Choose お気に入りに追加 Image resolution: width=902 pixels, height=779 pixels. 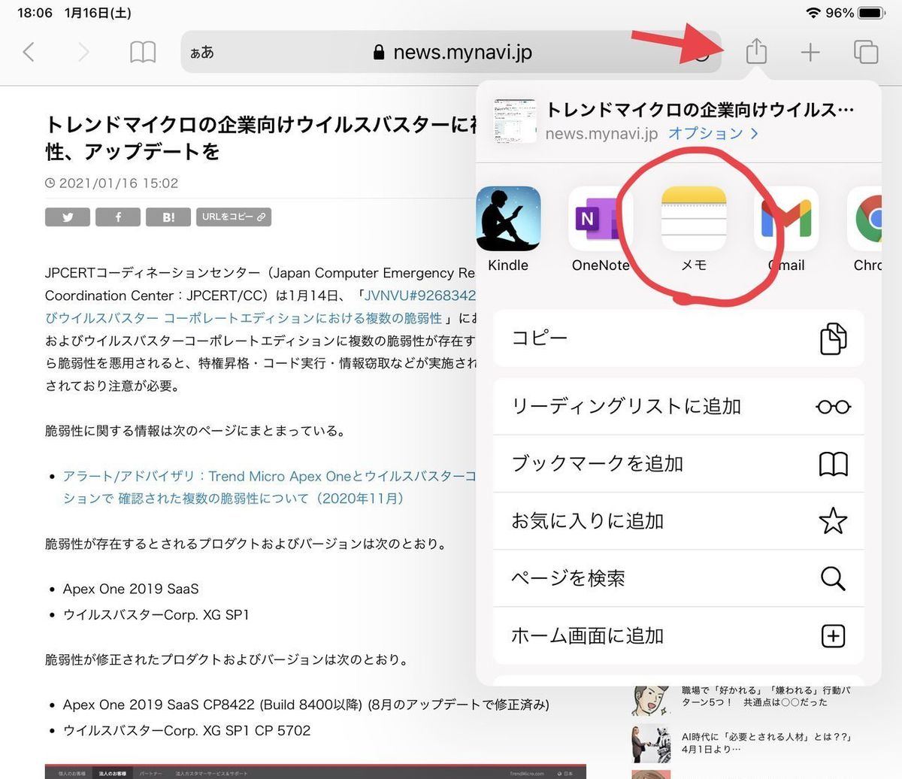coord(679,521)
